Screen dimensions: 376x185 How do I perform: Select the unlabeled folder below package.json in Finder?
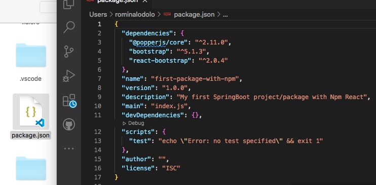pyautogui.click(x=31, y=168)
